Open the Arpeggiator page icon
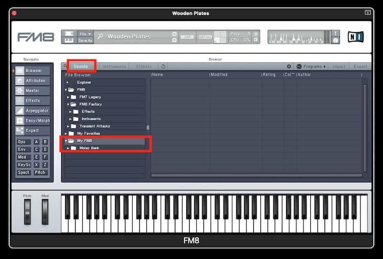This screenshot has height=259, width=383. [20, 111]
